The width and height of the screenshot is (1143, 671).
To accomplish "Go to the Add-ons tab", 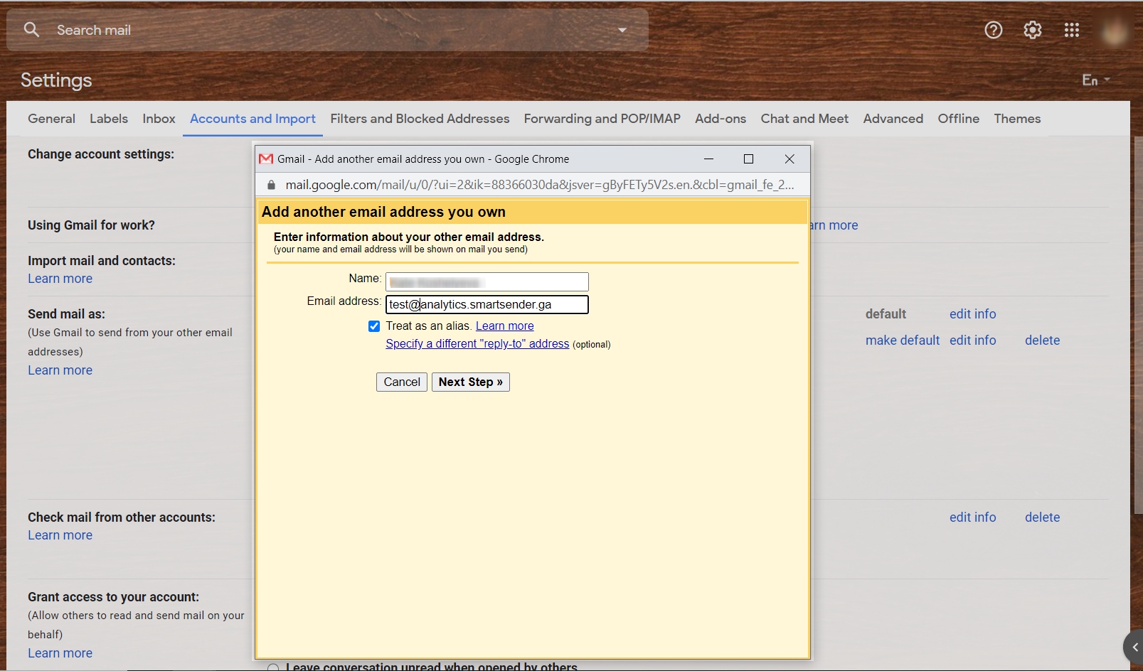I will tap(721, 119).
